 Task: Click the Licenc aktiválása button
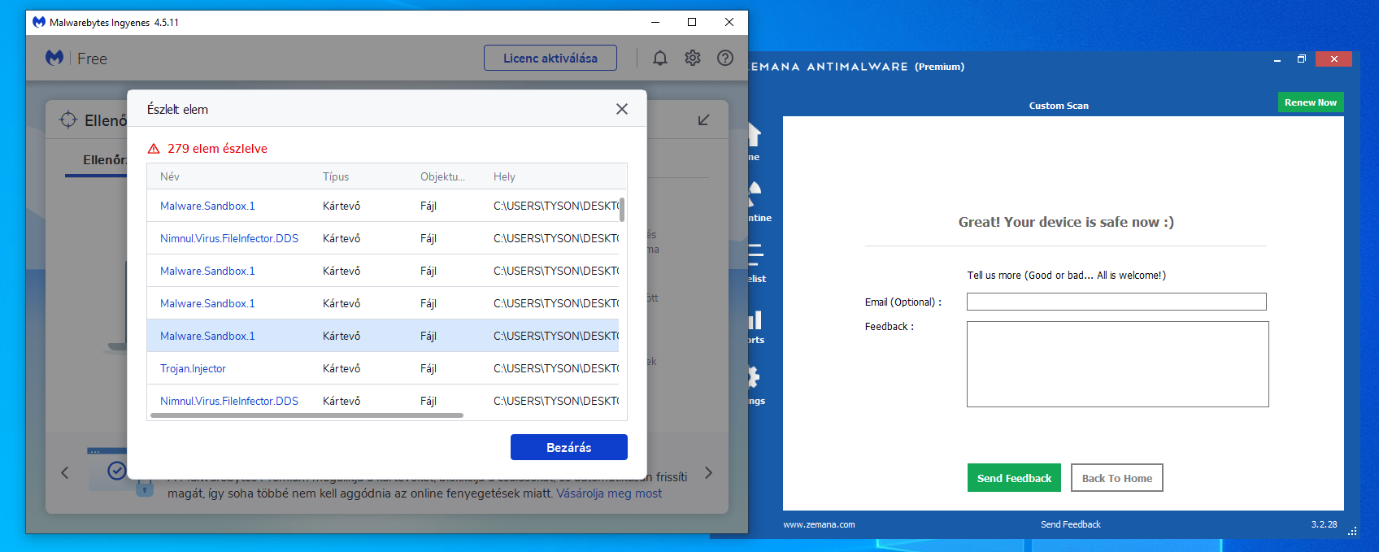[550, 58]
